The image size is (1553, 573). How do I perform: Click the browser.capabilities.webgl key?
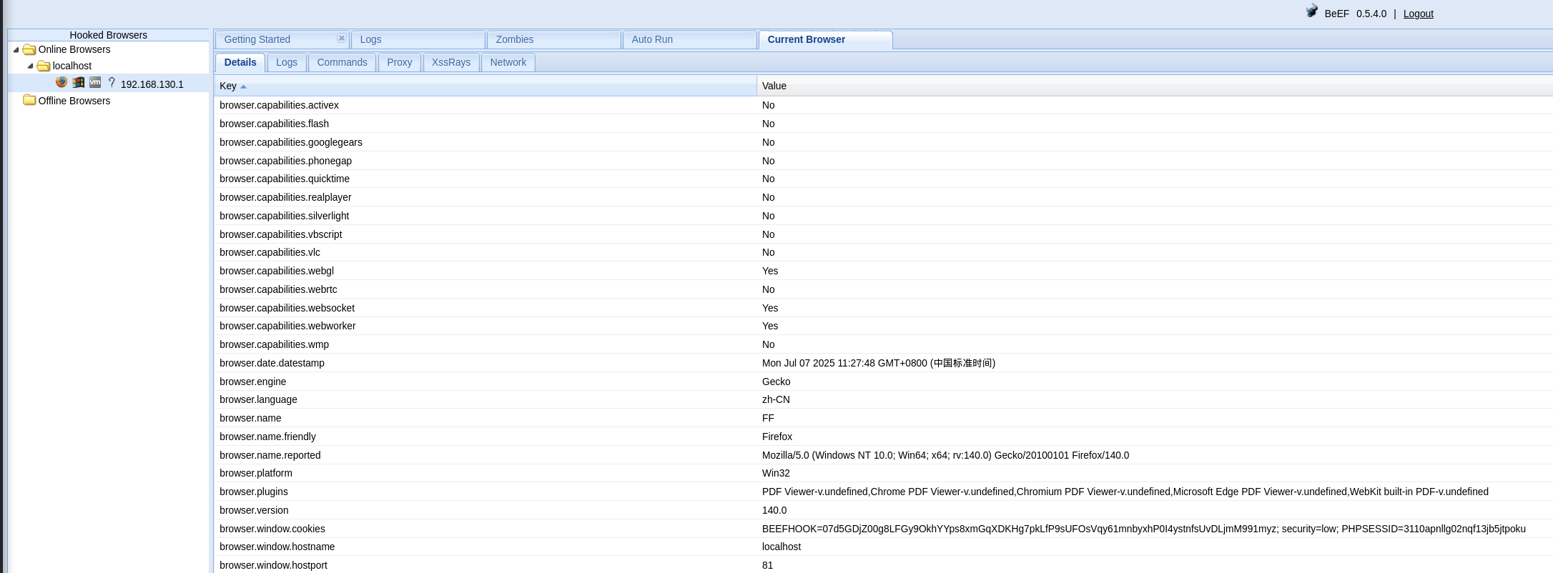277,271
